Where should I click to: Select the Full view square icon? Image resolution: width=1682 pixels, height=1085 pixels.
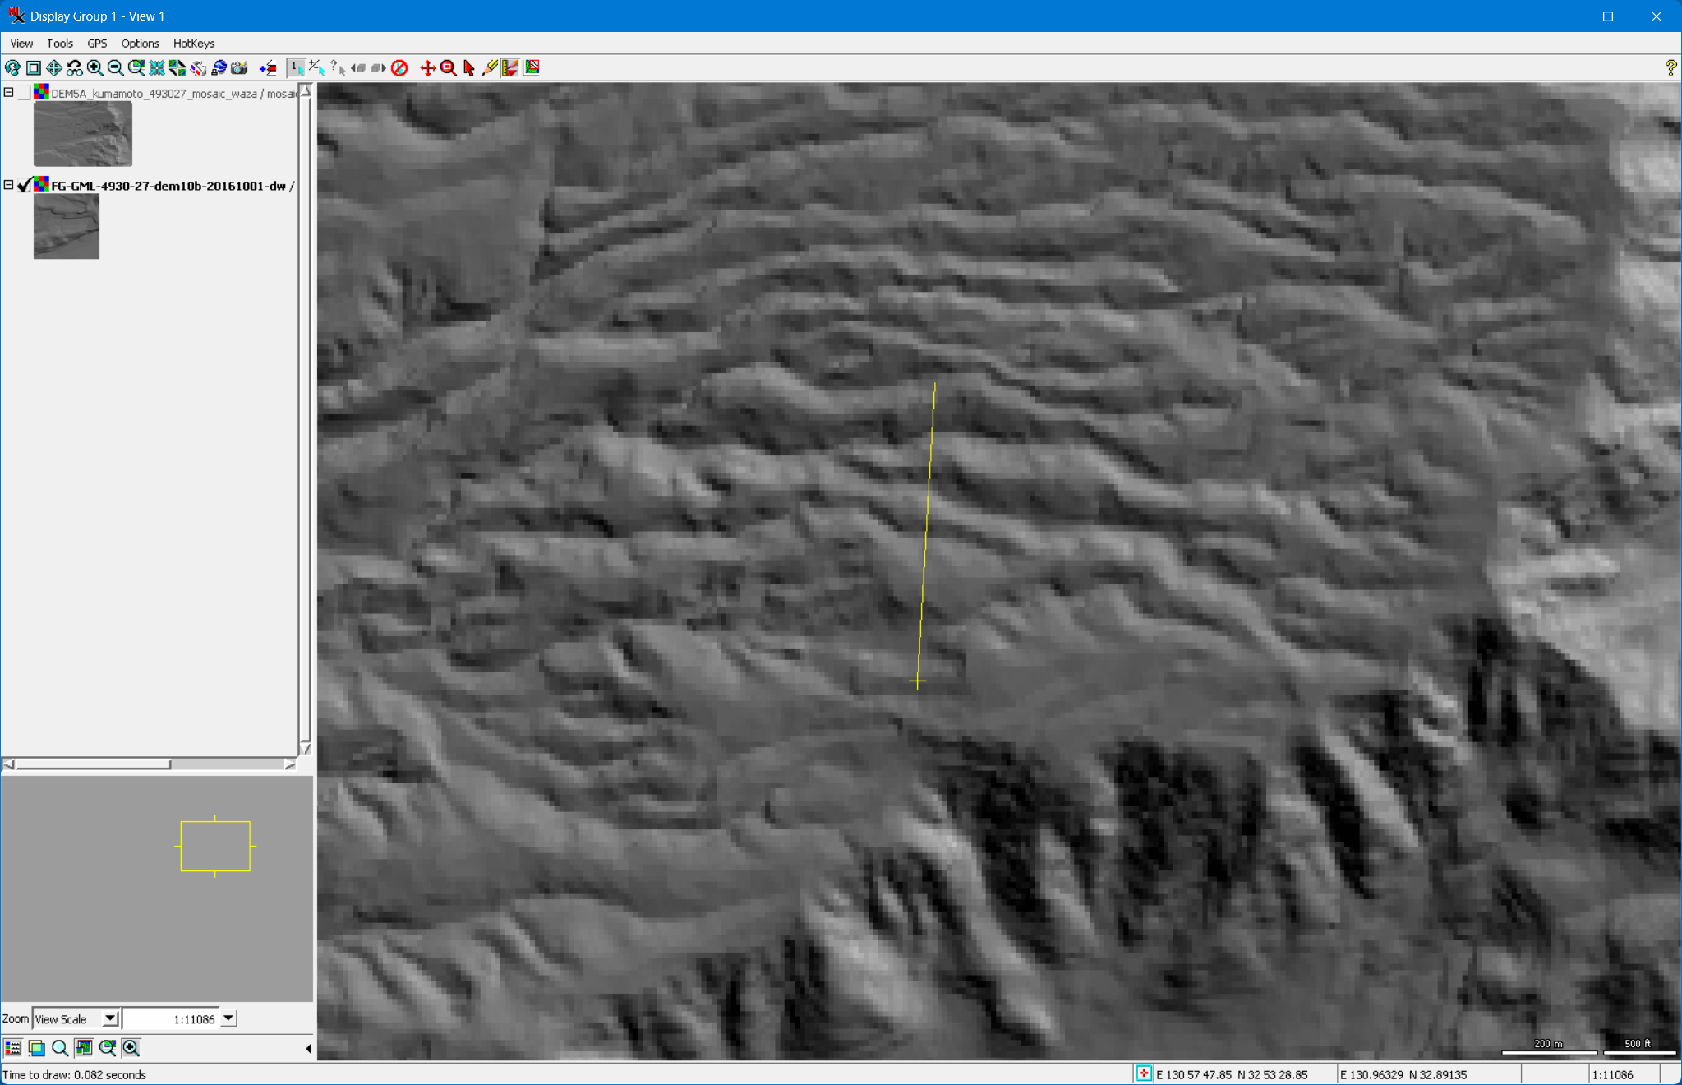tap(34, 68)
